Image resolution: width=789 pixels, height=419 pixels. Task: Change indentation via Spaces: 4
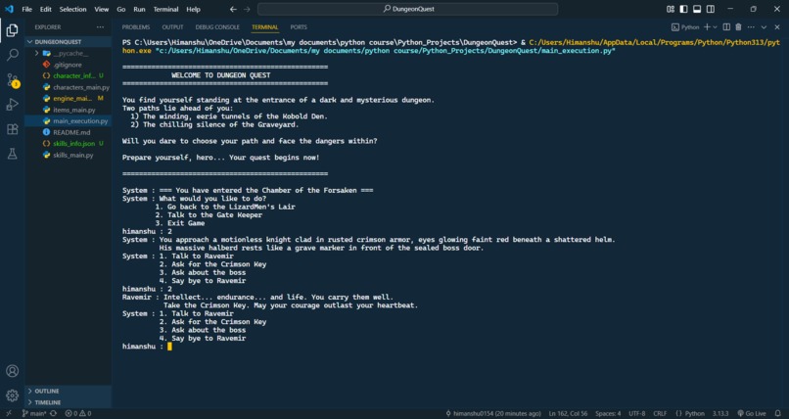[608, 413]
